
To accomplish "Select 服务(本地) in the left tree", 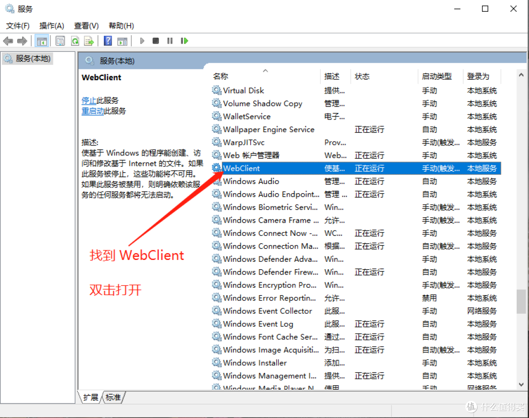I will (x=33, y=59).
